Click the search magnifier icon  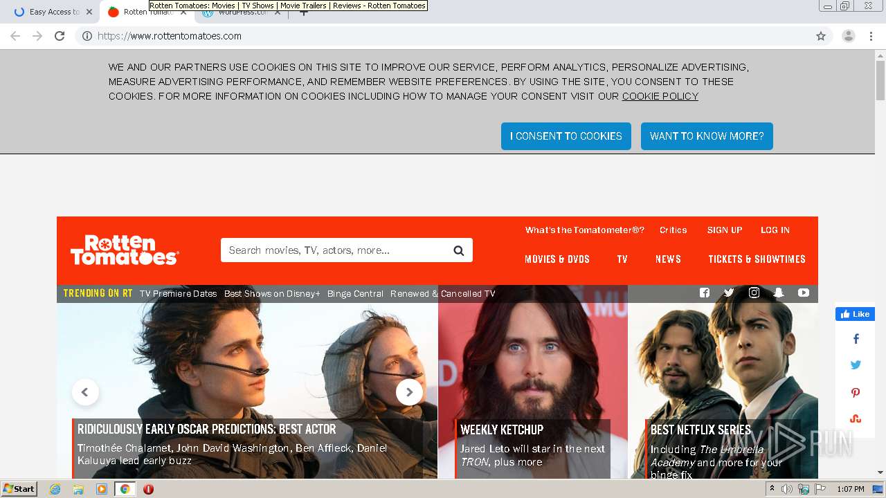[x=458, y=250]
